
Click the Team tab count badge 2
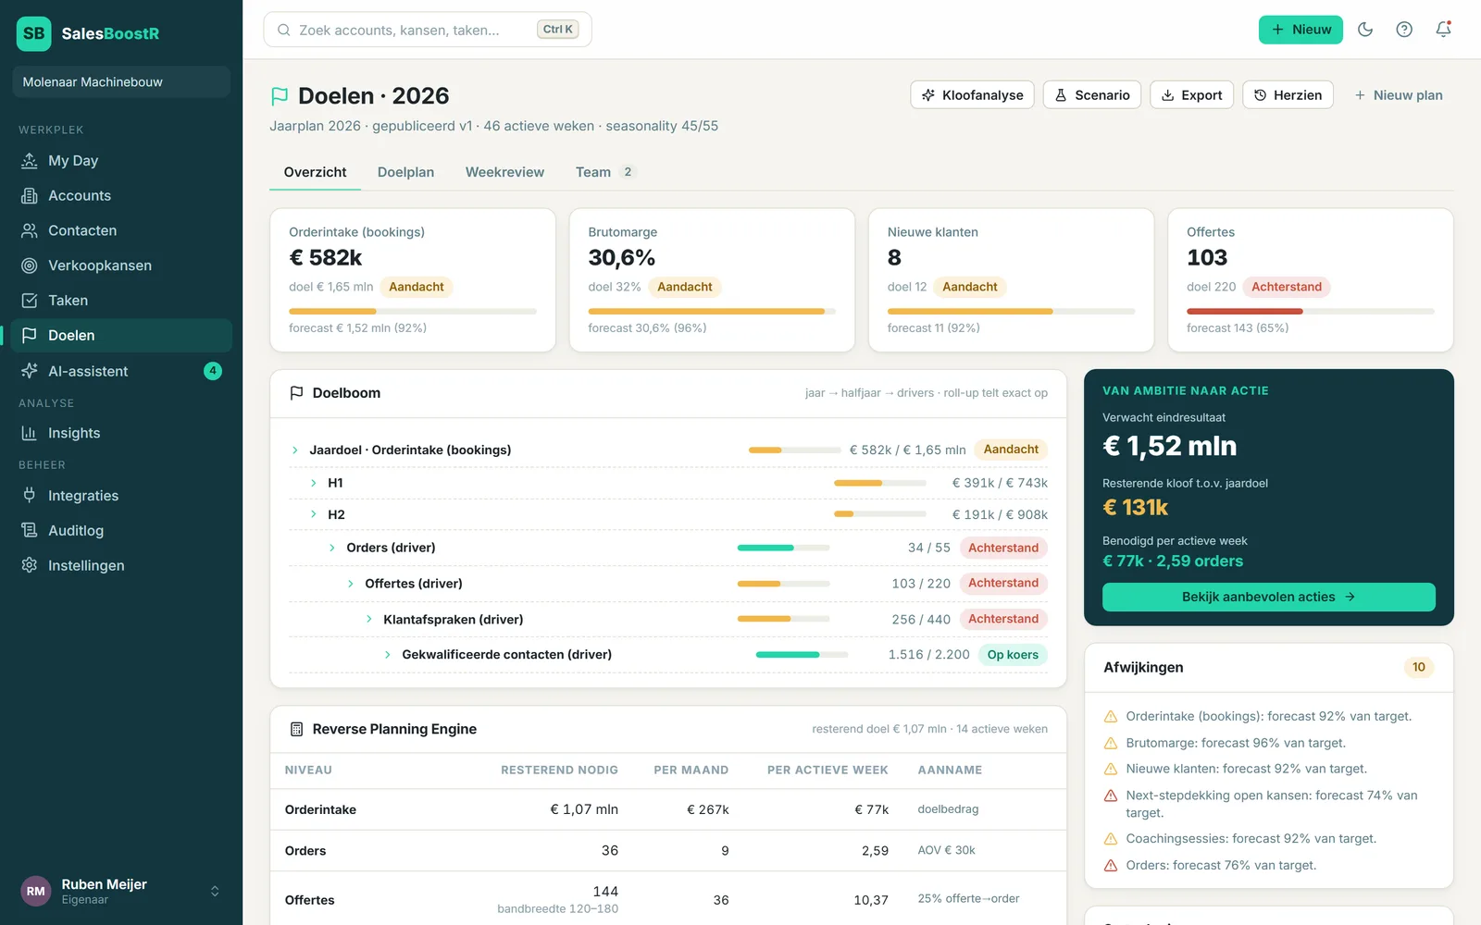click(628, 172)
